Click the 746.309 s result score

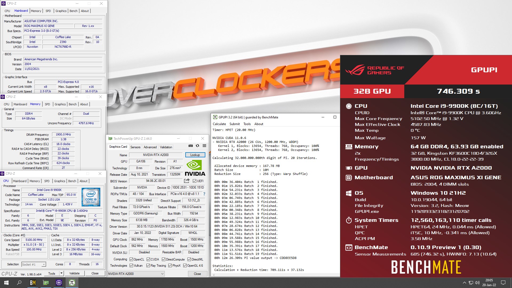(x=458, y=91)
